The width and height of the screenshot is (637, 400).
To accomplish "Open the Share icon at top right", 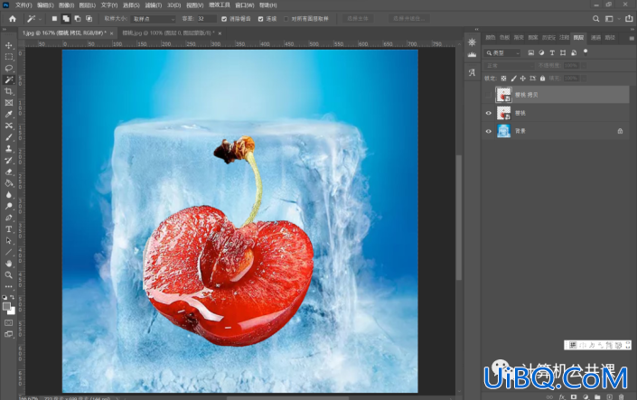I will pyautogui.click(x=629, y=19).
